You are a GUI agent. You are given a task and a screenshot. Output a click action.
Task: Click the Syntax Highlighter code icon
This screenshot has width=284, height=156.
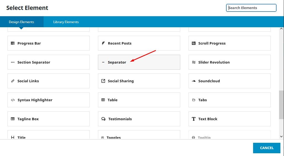click(x=13, y=100)
